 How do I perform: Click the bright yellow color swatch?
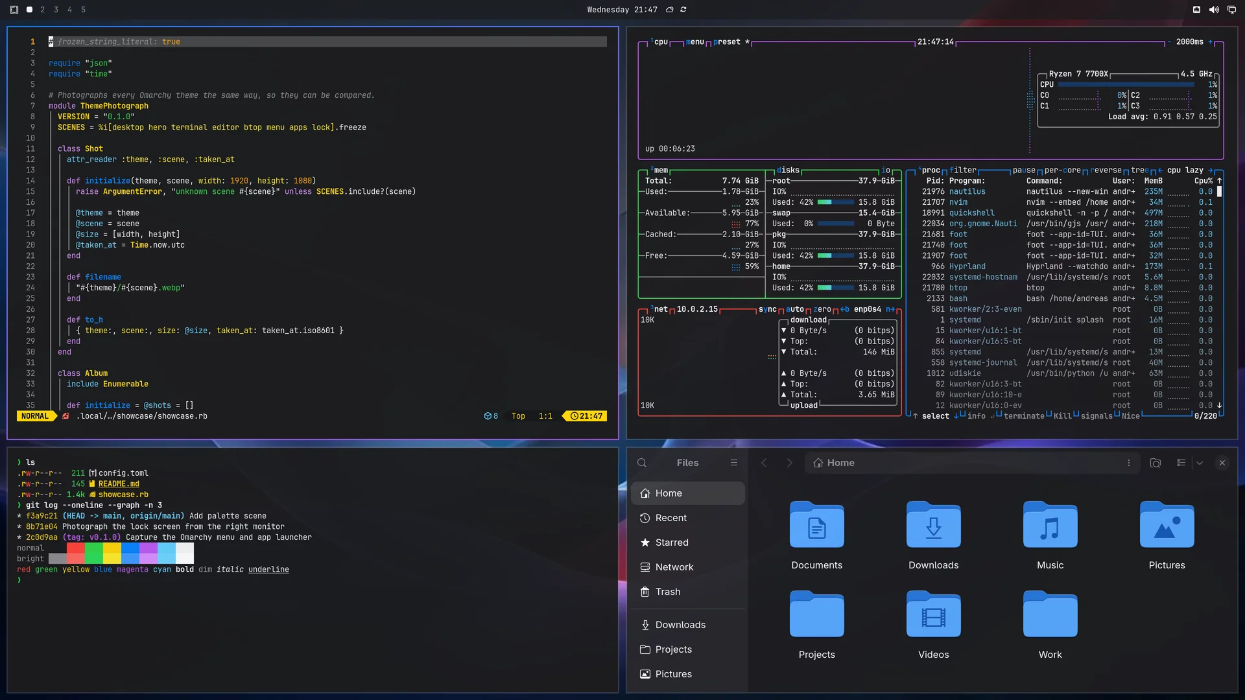tap(112, 559)
